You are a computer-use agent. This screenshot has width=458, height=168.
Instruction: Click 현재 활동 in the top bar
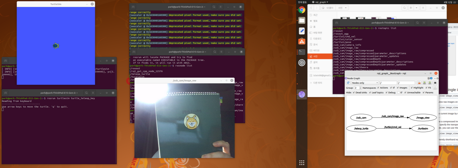click(x=302, y=2)
